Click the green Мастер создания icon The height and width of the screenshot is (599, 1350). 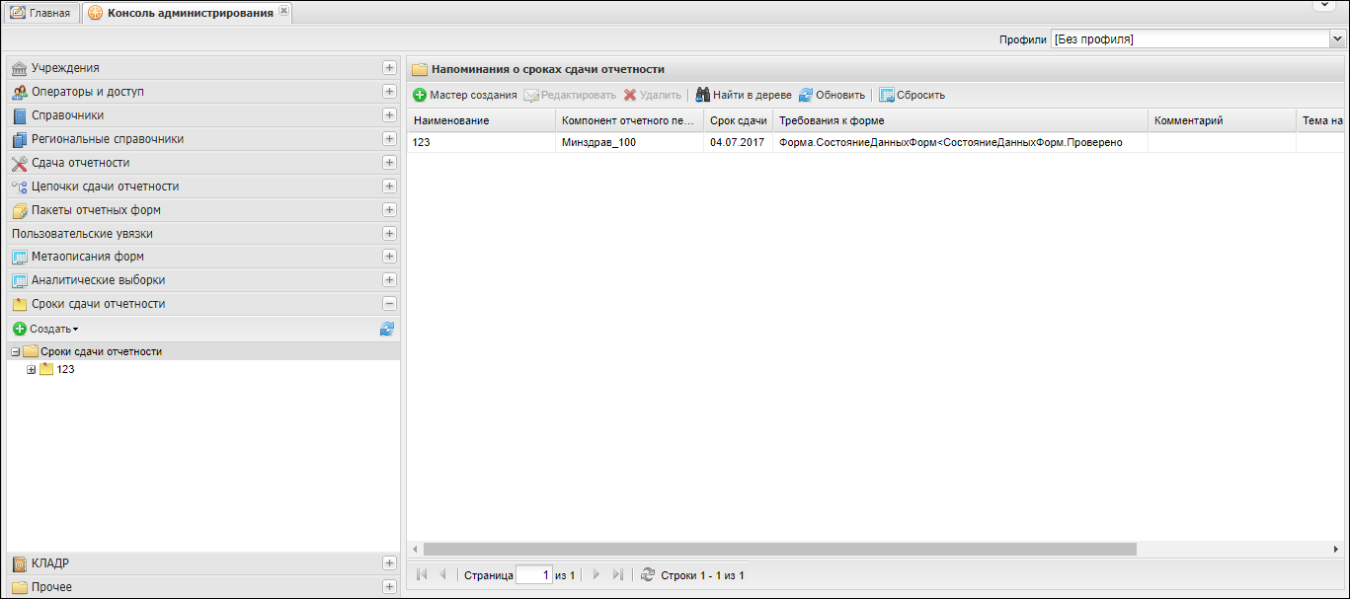[x=420, y=96]
